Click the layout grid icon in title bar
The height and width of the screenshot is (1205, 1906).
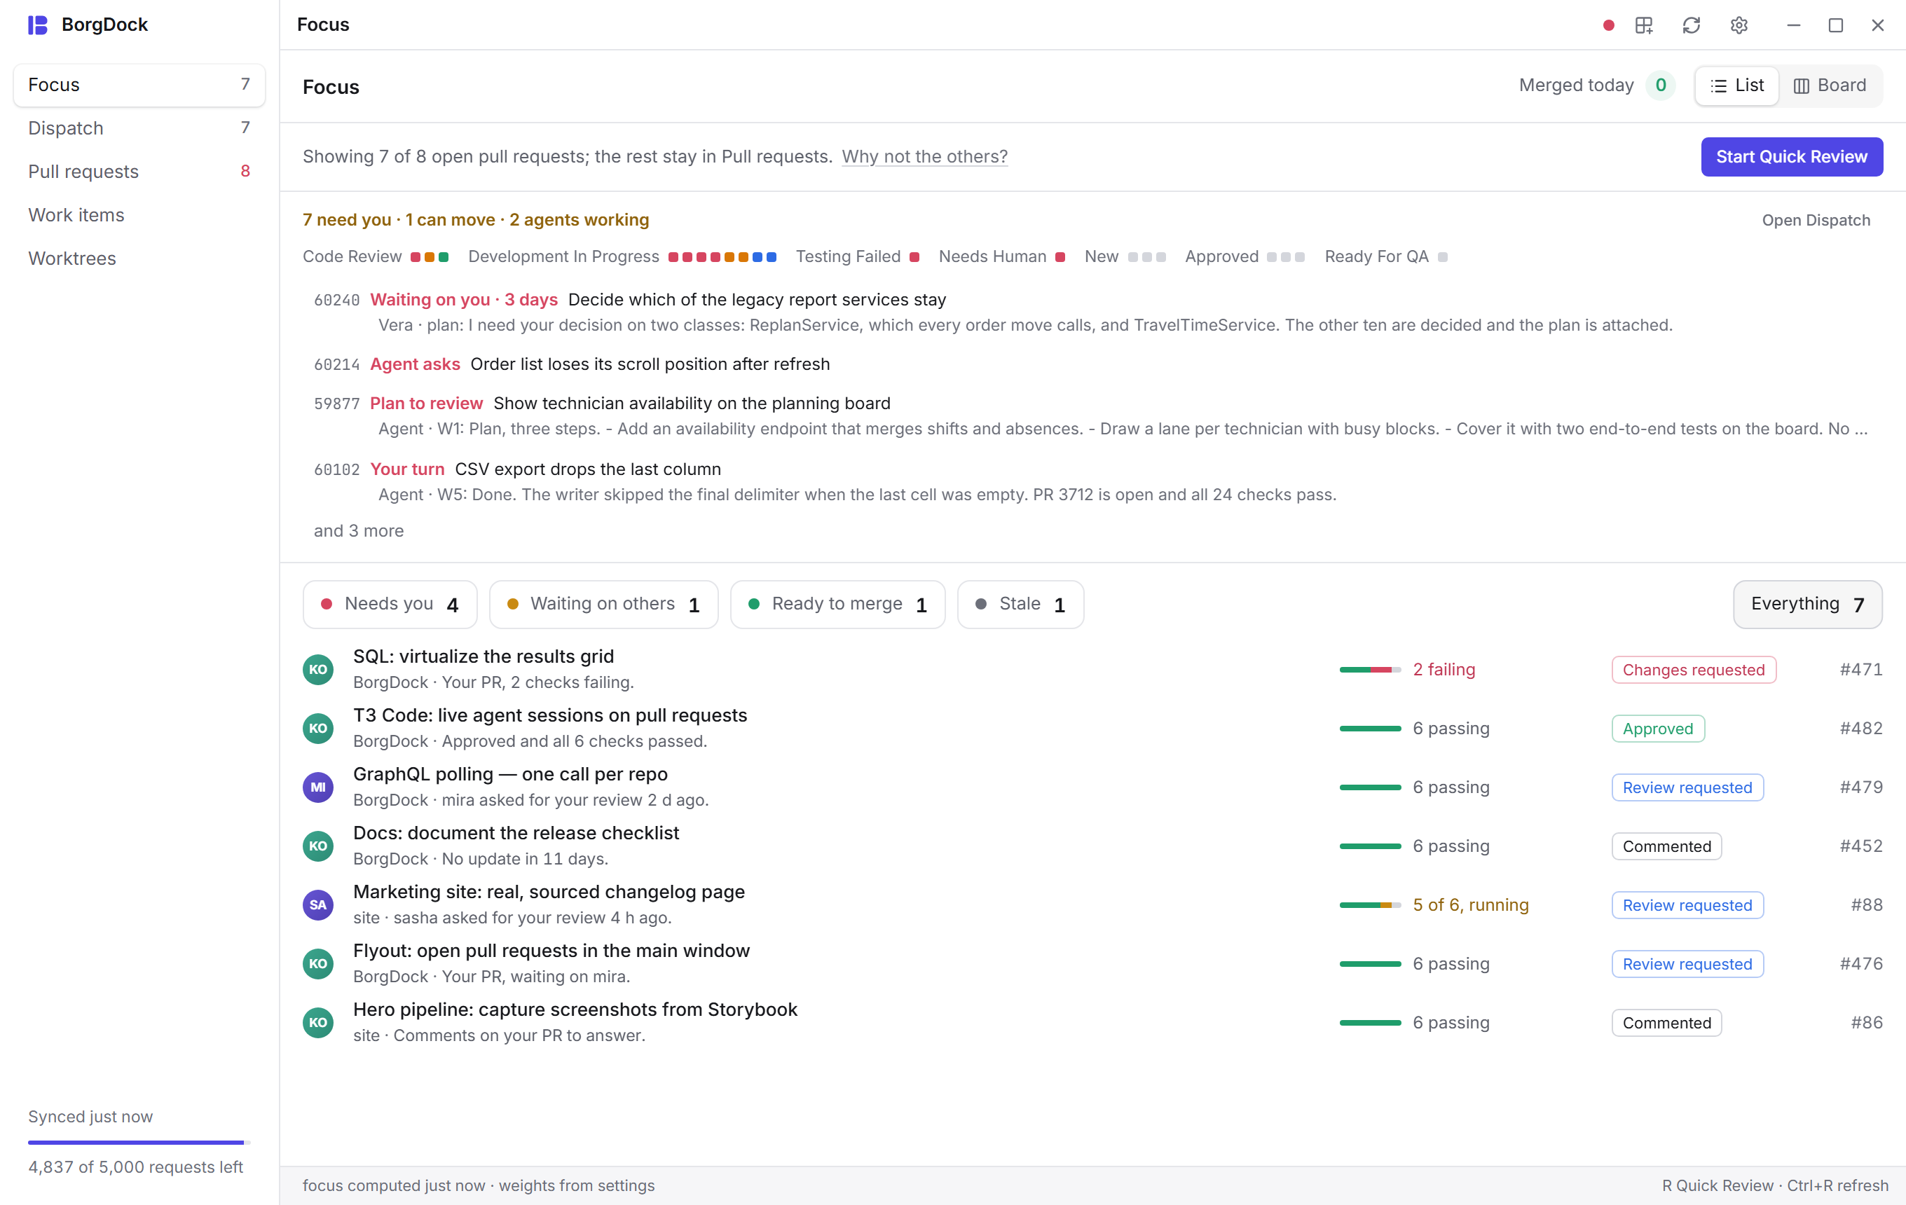1643,25
